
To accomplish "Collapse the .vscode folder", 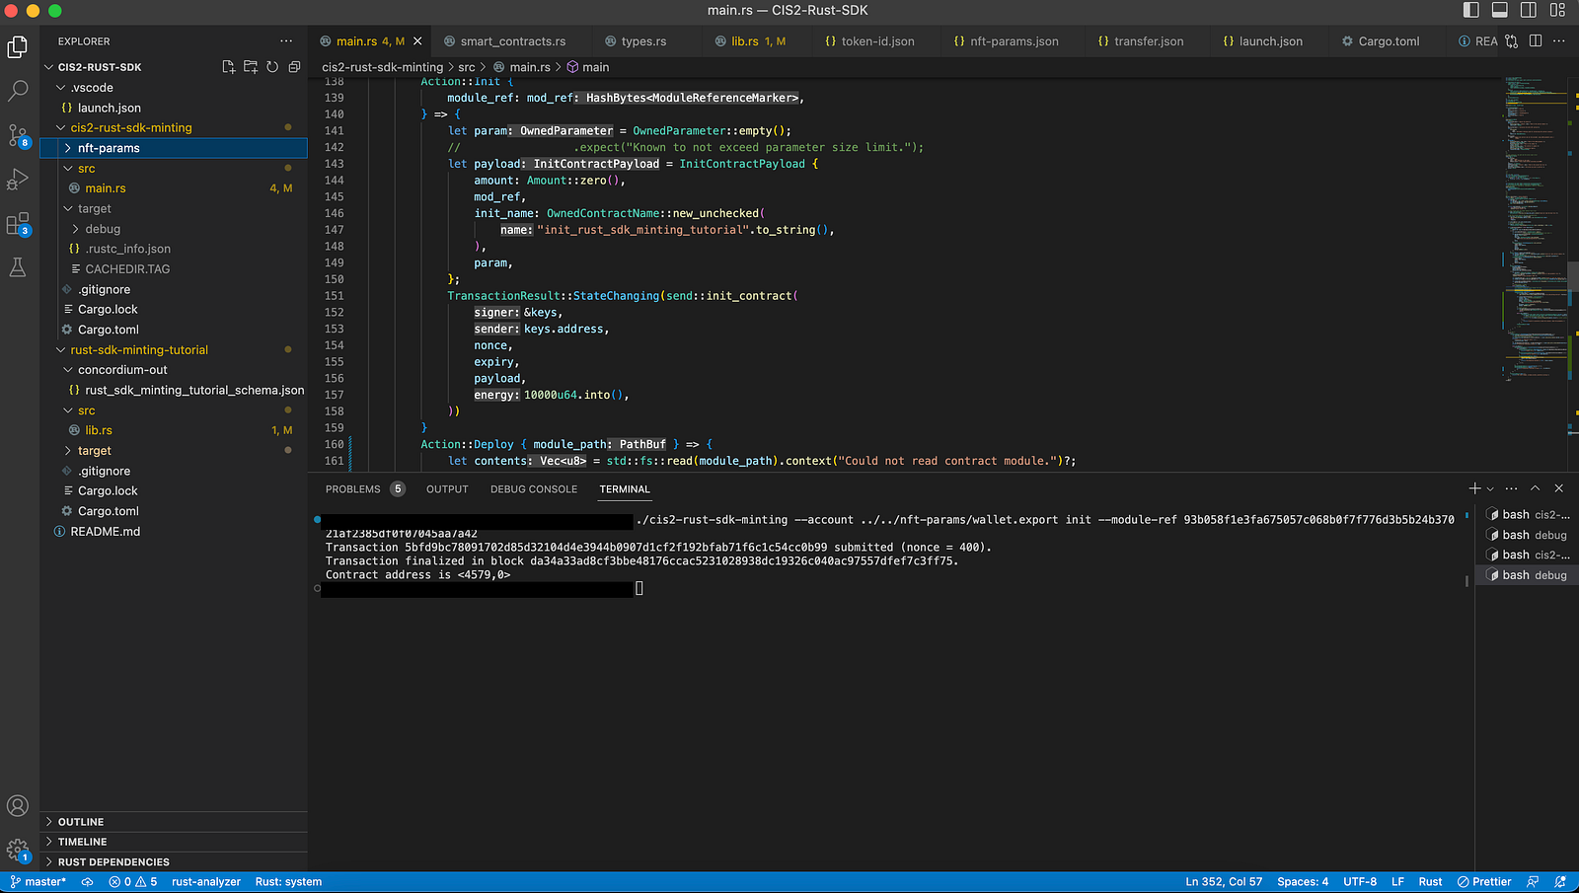I will 173,88.
